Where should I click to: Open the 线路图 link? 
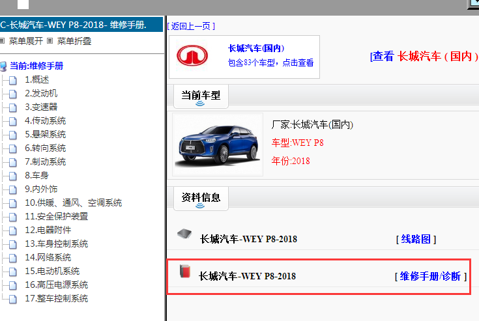point(416,239)
